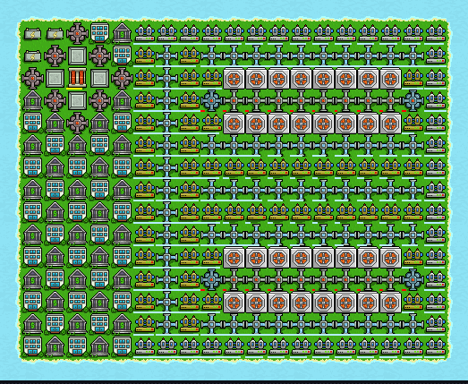Select the office building in the top row
Screen dimensions: 468x384
pyautogui.click(x=99, y=32)
